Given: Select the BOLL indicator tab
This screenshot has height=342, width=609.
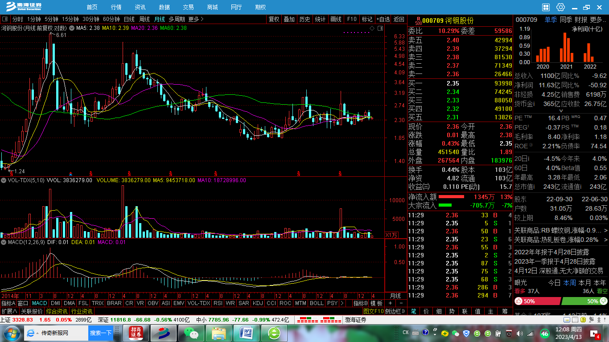Looking at the screenshot, I should (x=317, y=303).
